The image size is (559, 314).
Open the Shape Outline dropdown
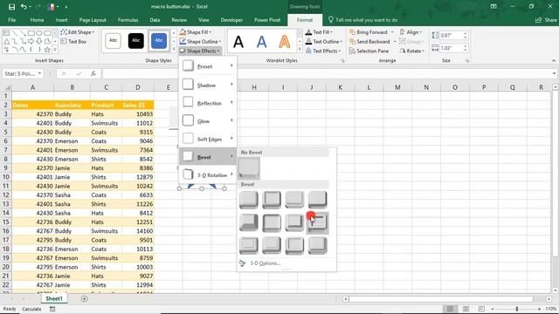click(x=200, y=42)
